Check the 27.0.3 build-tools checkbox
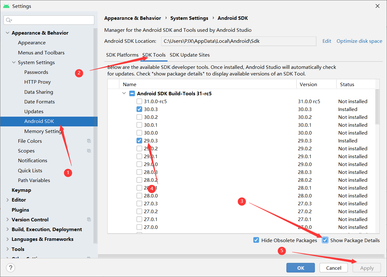 (x=139, y=204)
